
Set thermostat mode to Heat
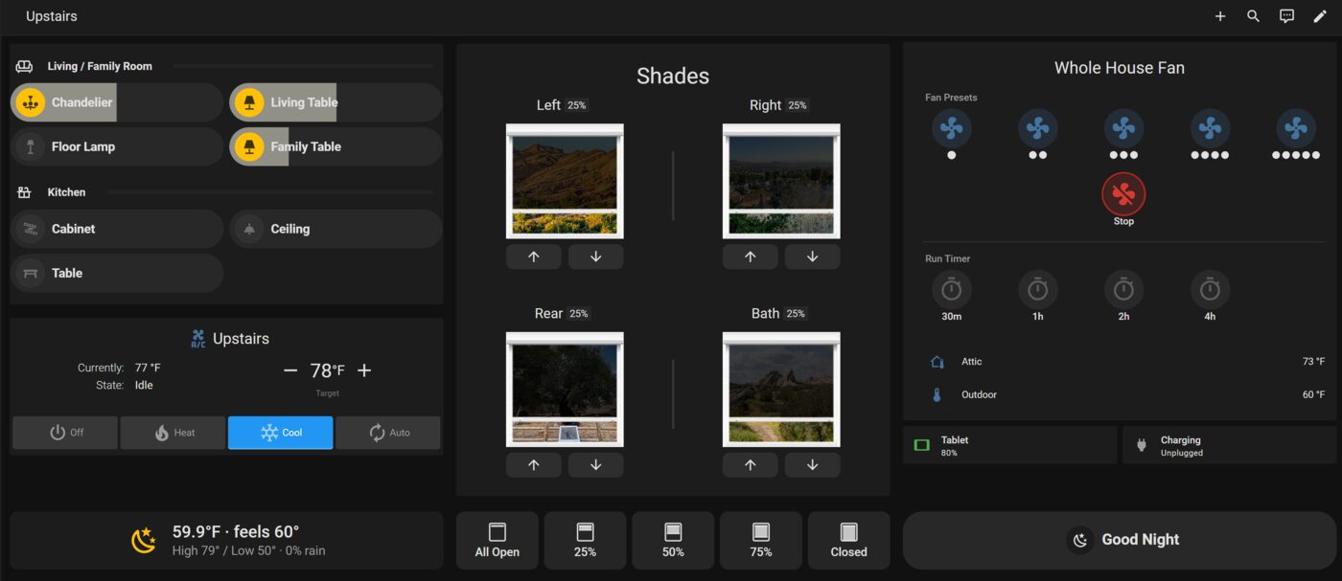point(173,433)
